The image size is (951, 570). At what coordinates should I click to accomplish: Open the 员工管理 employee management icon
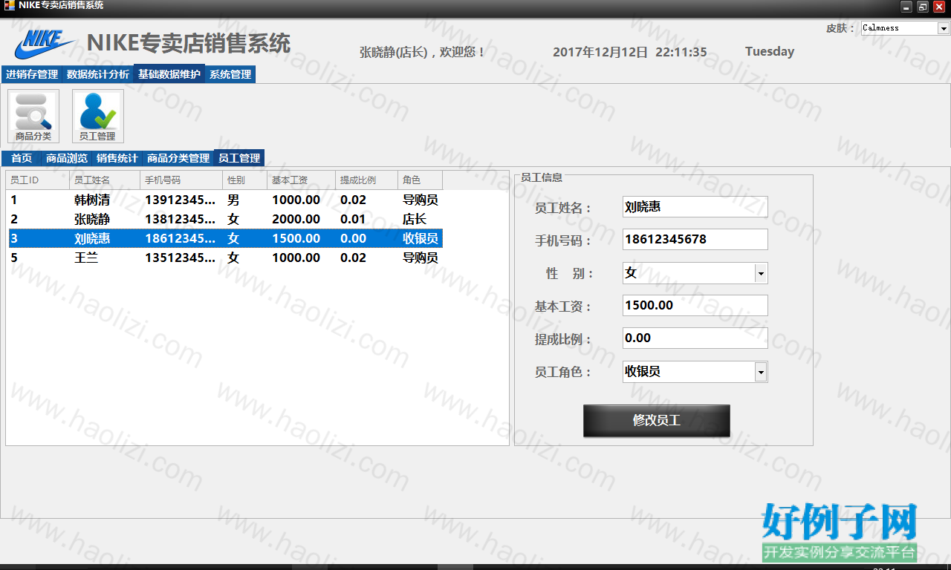tap(98, 116)
